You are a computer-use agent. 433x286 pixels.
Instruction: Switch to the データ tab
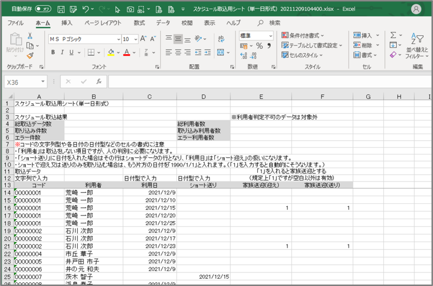tap(163, 23)
